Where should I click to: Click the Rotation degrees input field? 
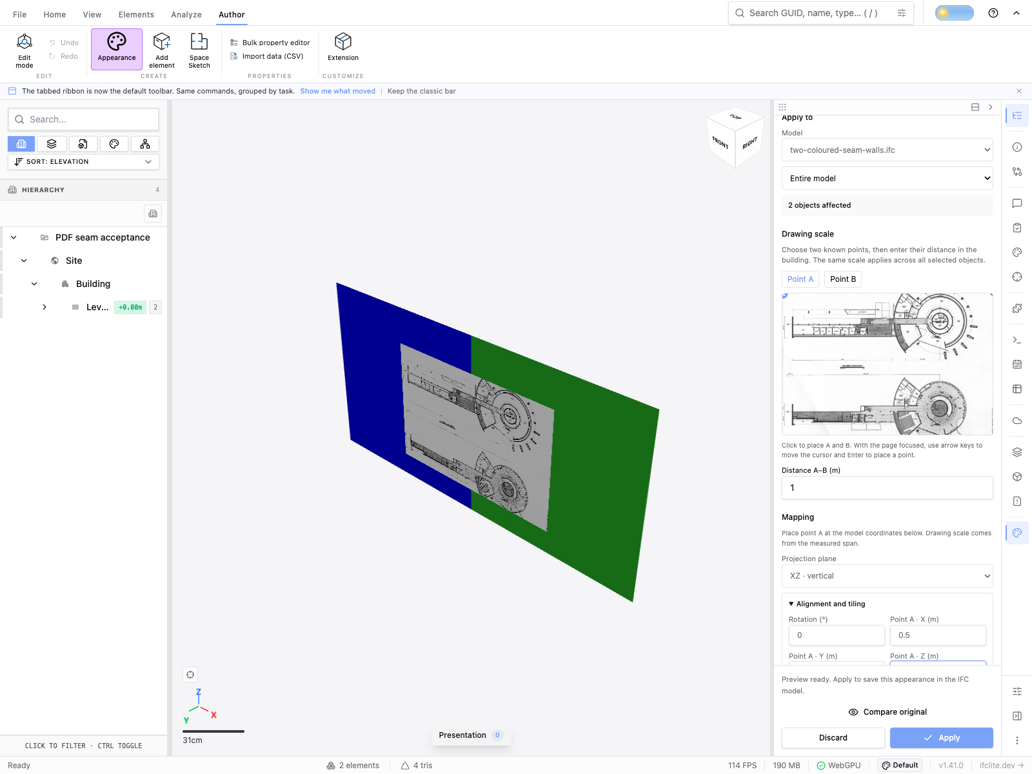pos(837,635)
